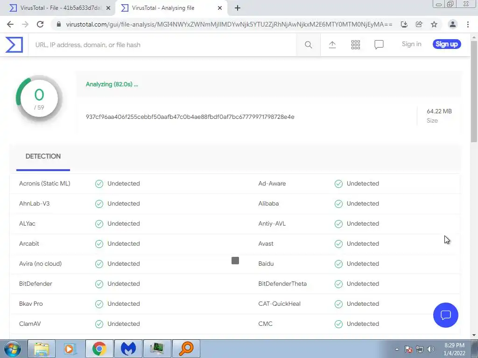This screenshot has height=358, width=478.
Task: Click the upload file icon
Action: [x=332, y=45]
